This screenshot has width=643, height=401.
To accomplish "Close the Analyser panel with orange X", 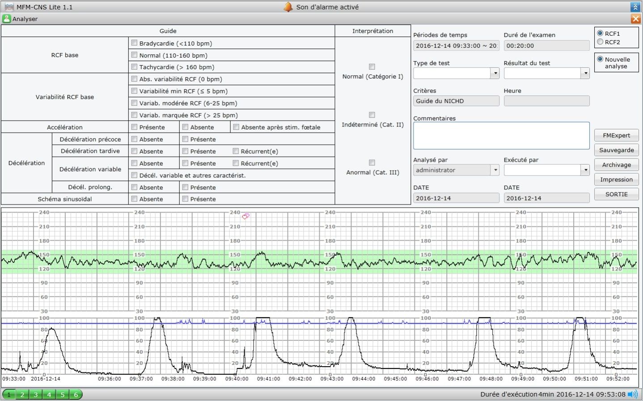I will pos(635,19).
